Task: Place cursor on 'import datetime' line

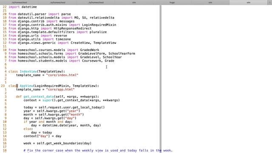Action: coord(23,7)
